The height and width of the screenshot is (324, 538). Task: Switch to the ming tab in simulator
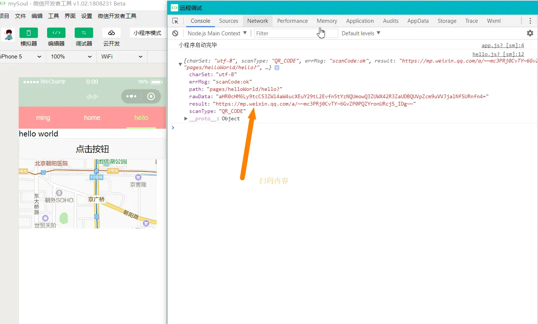coord(43,118)
